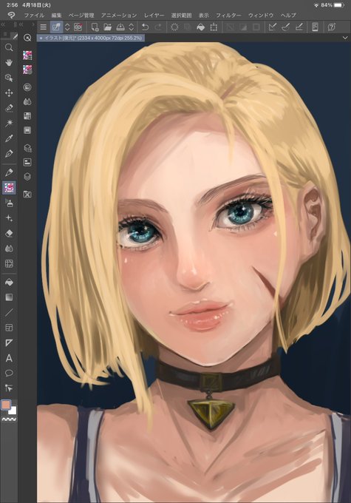The width and height of the screenshot is (351, 503).
Task: Select the Figure line tool
Action: [x=9, y=312]
